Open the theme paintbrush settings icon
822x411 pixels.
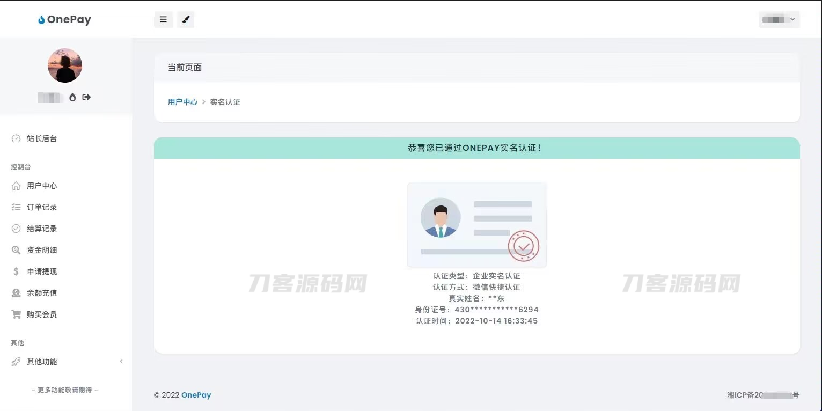point(186,20)
